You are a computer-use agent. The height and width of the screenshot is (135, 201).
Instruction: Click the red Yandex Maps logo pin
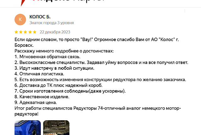pos(24,3)
